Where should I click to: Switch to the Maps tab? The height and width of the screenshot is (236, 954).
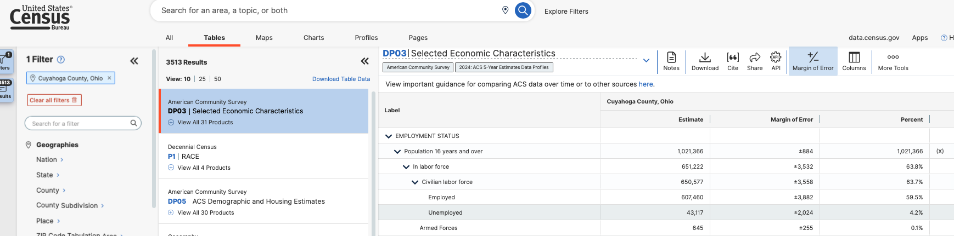(x=264, y=37)
